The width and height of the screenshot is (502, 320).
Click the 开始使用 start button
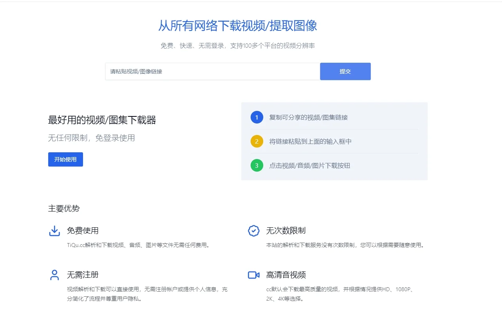pyautogui.click(x=65, y=159)
